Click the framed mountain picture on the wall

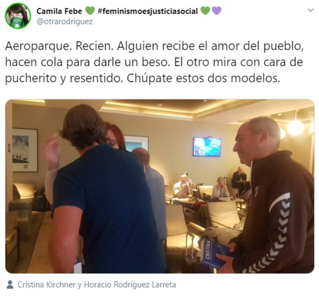(x=25, y=150)
